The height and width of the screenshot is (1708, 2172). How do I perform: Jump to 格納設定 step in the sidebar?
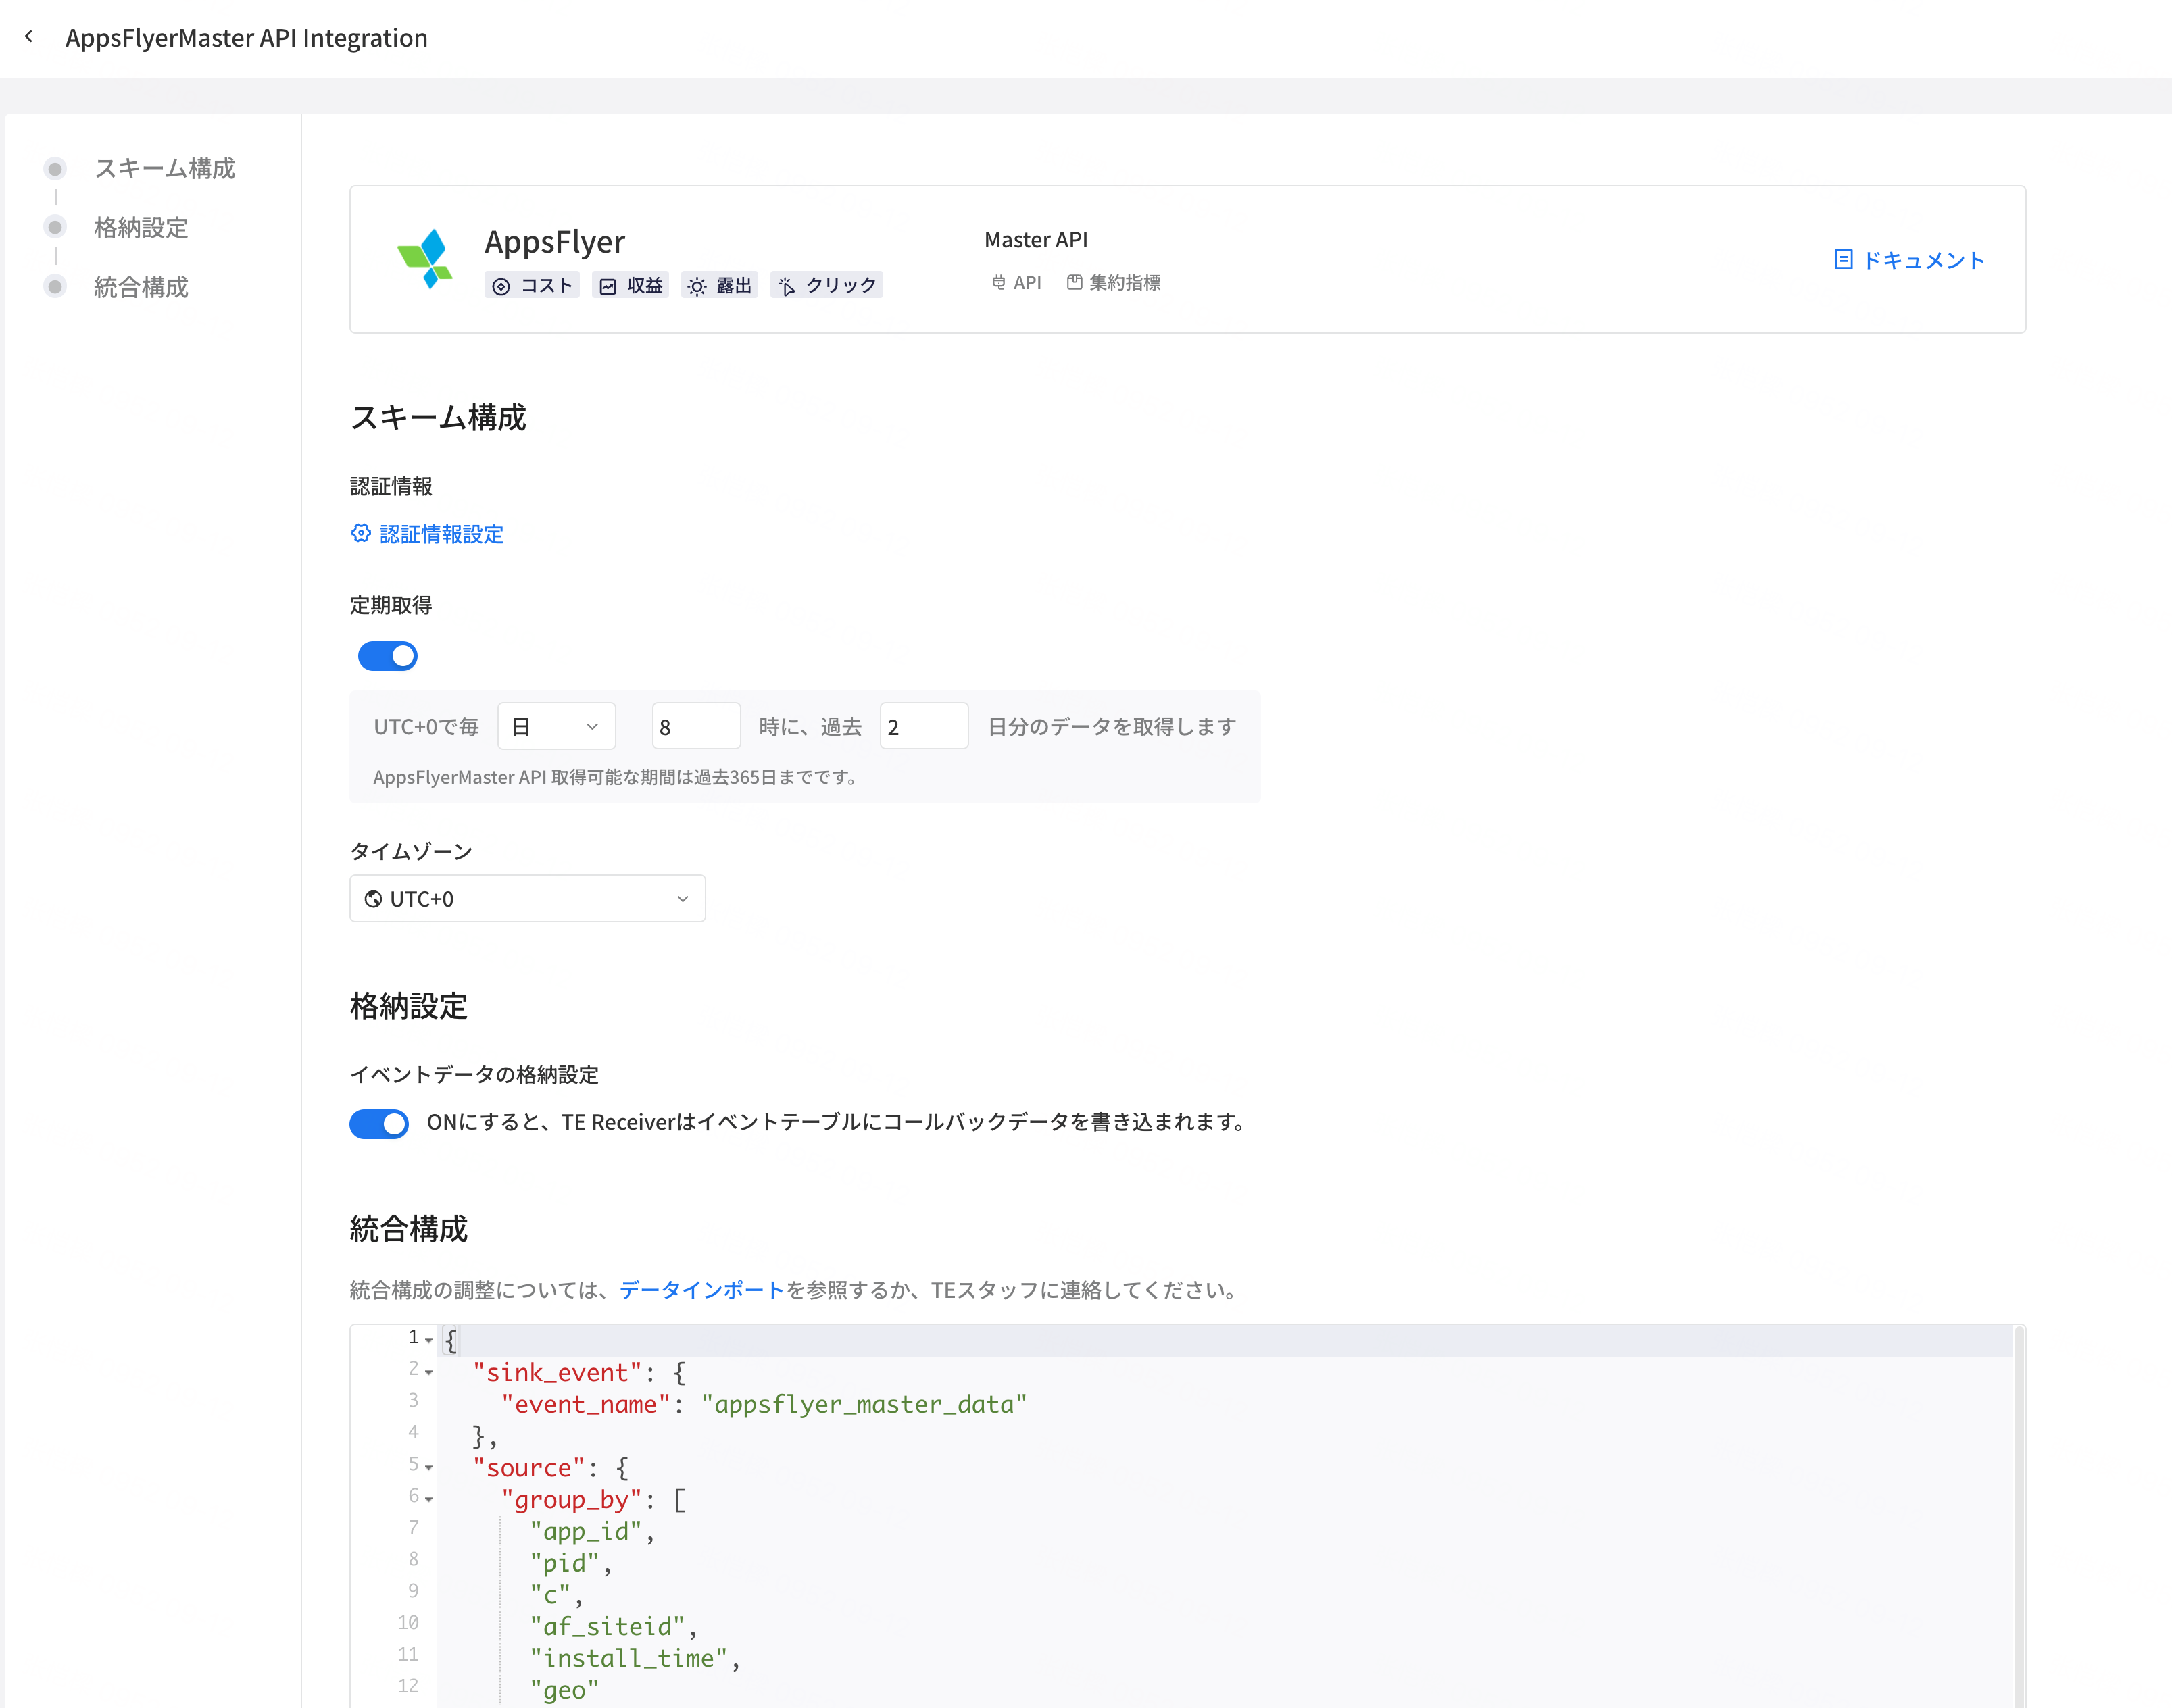[x=141, y=228]
